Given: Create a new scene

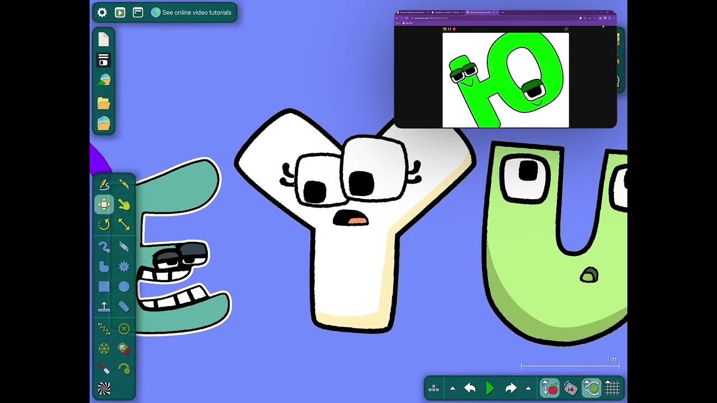Looking at the screenshot, I should click(104, 39).
